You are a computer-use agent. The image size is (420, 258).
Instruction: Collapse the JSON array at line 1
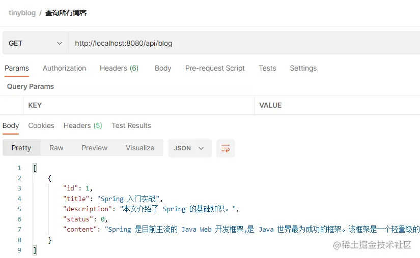point(35,168)
